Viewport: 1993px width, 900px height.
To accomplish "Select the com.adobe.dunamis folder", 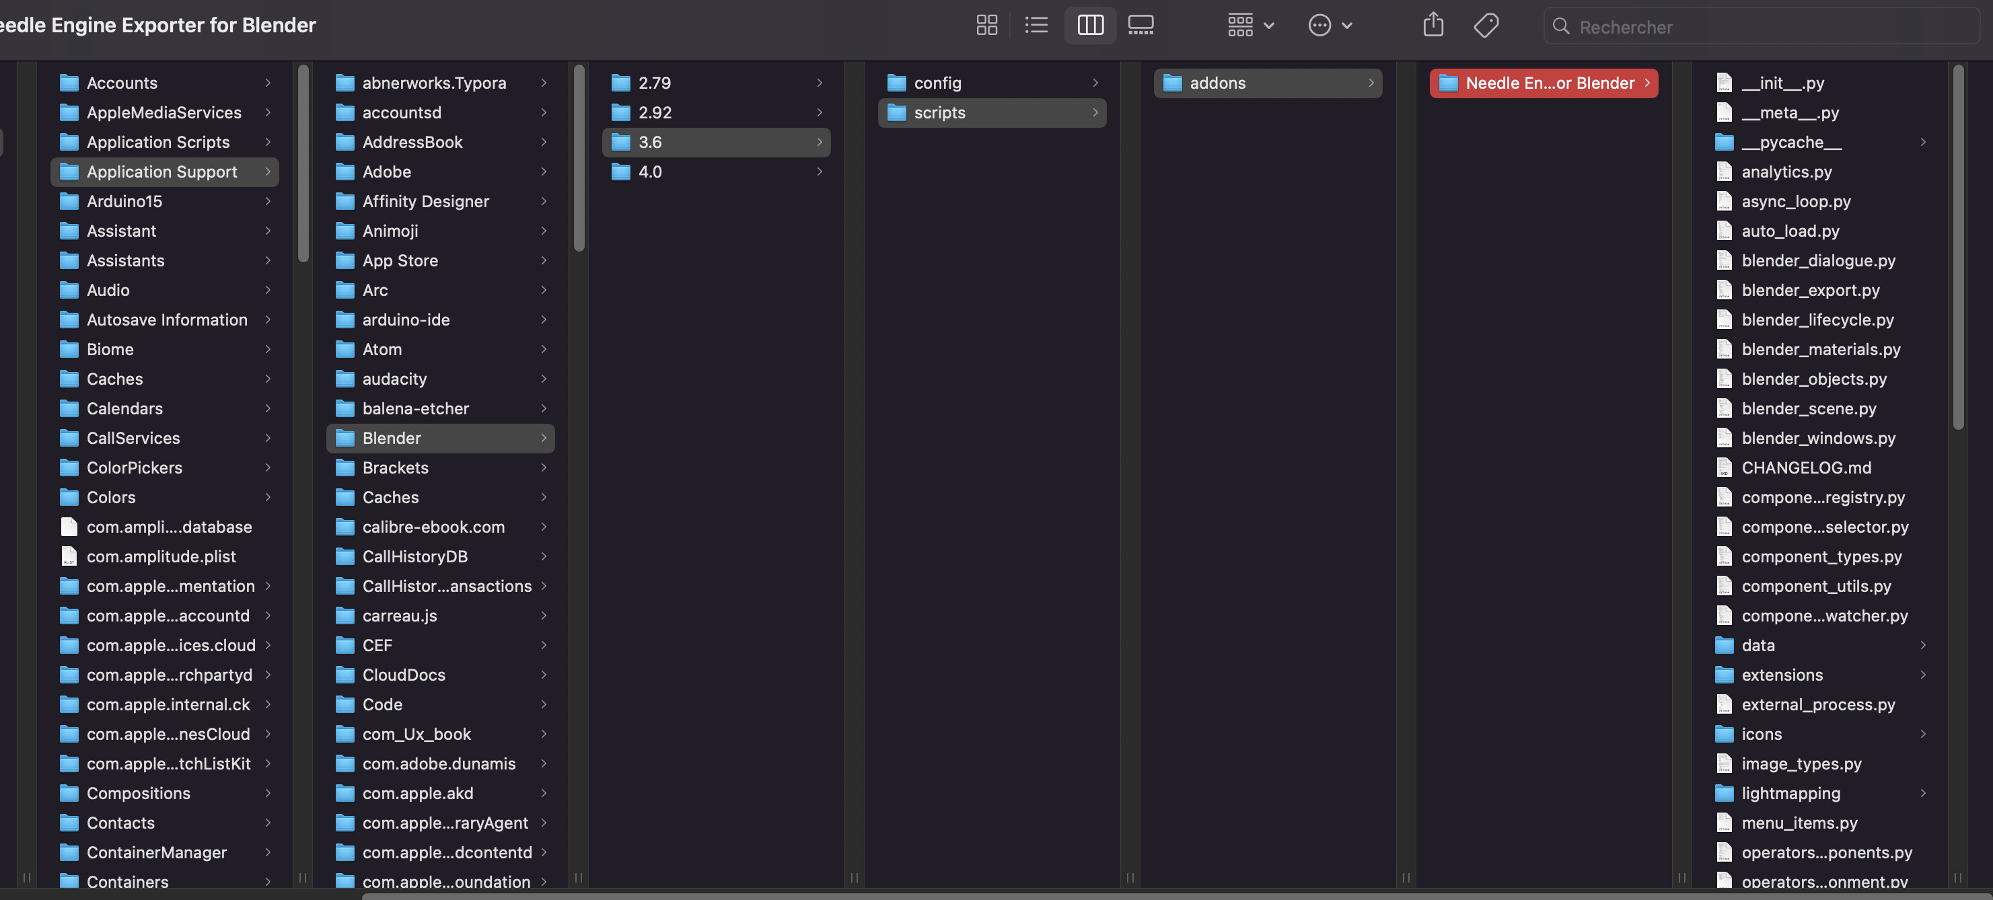I will [440, 764].
